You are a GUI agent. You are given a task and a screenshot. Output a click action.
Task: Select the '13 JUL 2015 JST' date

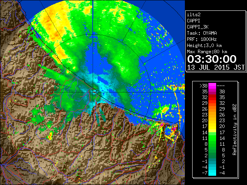point(216,67)
